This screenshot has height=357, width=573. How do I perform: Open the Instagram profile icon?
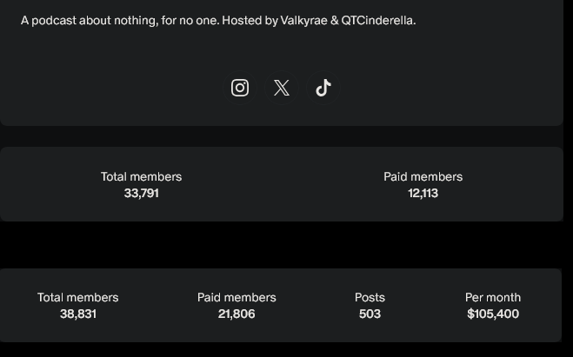[x=240, y=88]
